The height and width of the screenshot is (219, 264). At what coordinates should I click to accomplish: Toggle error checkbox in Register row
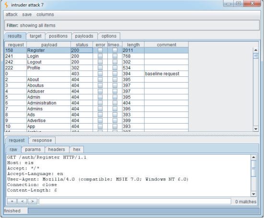click(100, 50)
